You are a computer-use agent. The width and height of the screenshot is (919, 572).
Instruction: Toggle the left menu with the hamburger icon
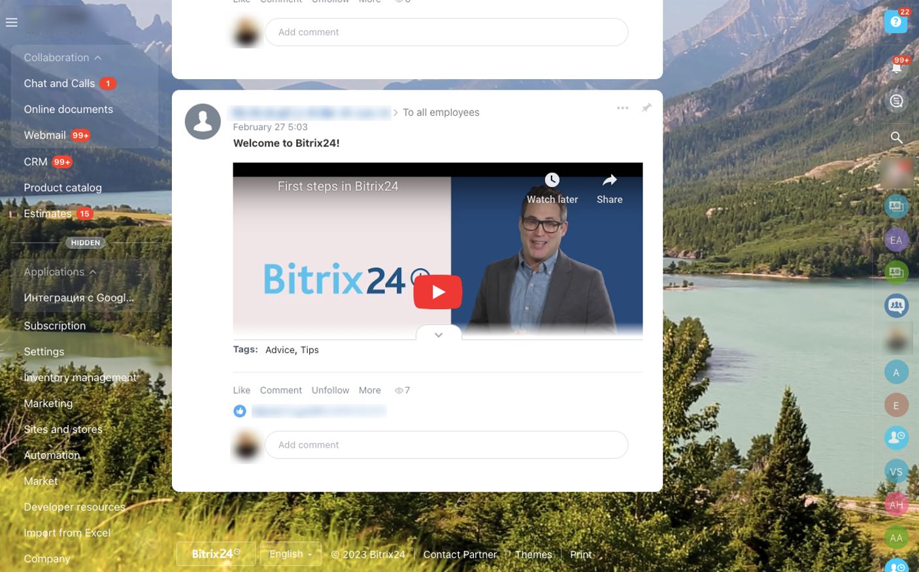[11, 22]
